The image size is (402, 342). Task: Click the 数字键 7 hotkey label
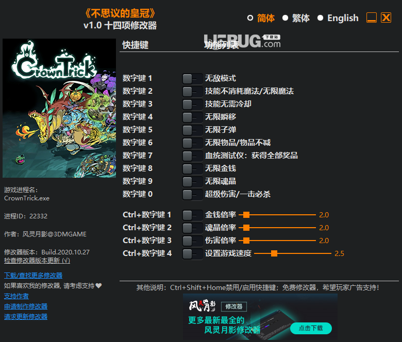(138, 156)
